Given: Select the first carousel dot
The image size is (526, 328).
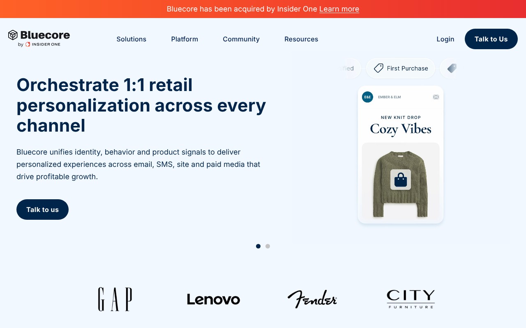Looking at the screenshot, I should coord(258,246).
